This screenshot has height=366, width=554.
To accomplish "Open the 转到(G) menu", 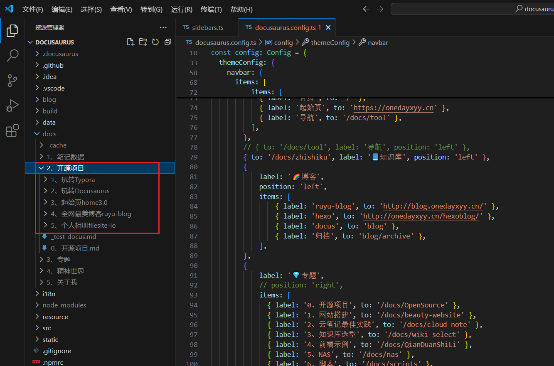I will (151, 9).
